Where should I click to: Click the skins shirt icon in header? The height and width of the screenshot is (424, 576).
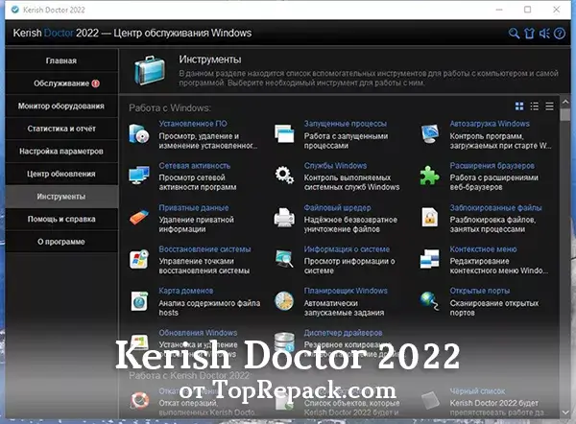[529, 34]
